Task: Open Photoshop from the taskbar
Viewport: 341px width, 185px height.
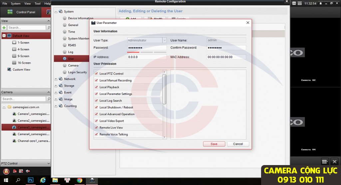Action: click(31, 180)
